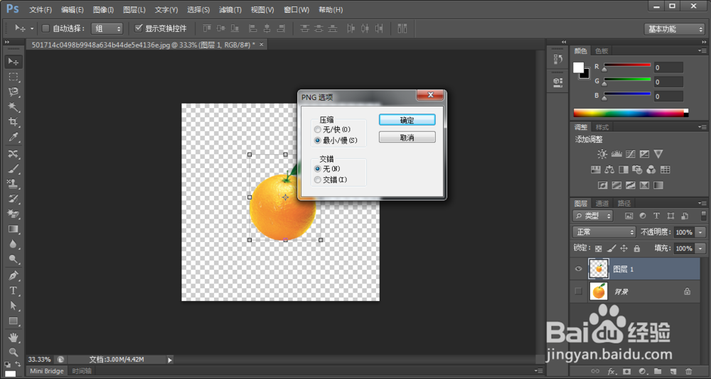The image size is (711, 379).
Task: Select the Dodge tool
Action: 13,259
